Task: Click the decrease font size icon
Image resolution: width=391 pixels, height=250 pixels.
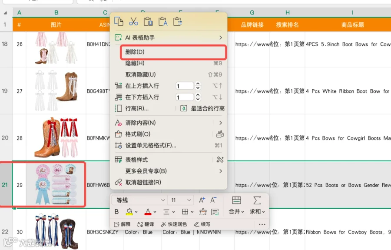Action: (213, 200)
